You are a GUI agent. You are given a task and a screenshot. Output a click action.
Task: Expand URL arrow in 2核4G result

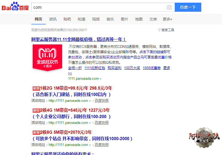(x=90, y=123)
